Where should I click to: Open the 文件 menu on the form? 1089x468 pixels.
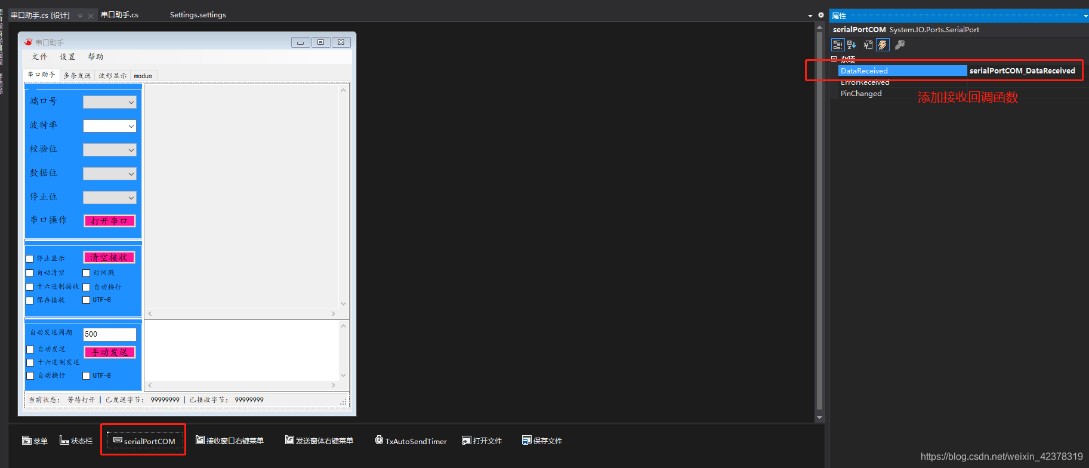pos(39,57)
